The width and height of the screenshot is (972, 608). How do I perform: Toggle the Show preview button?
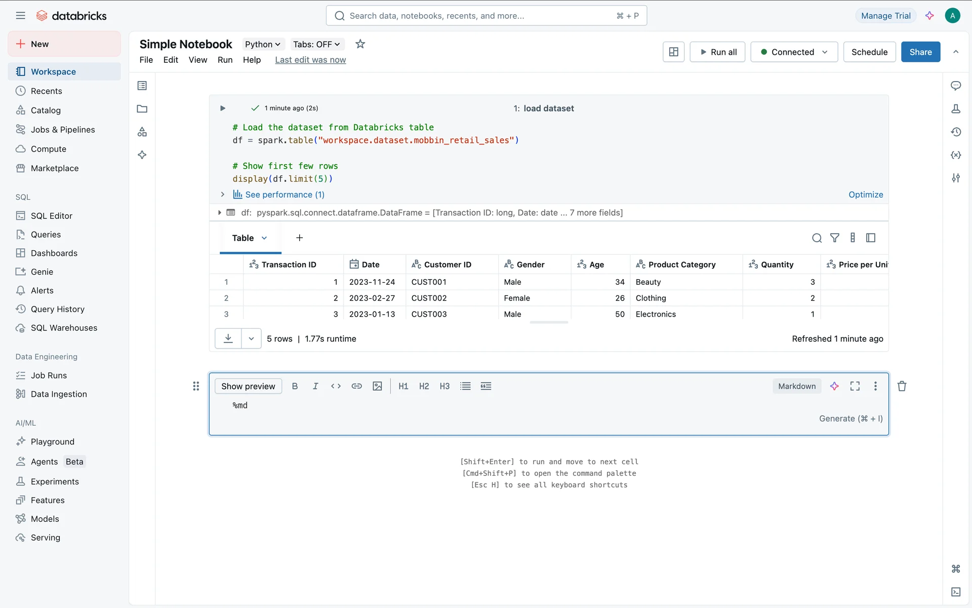pyautogui.click(x=248, y=386)
